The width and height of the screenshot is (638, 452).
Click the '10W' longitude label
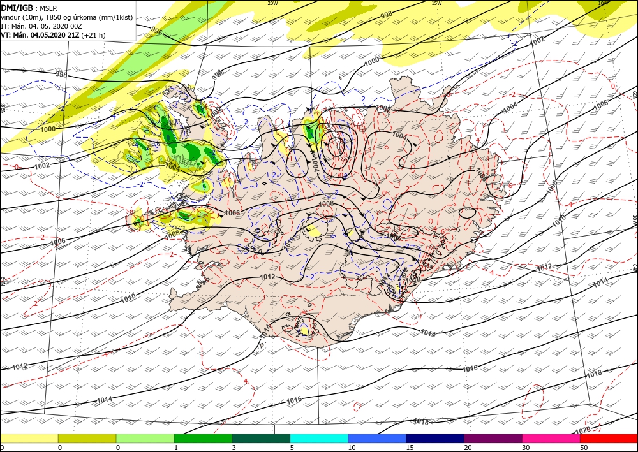pyautogui.click(x=603, y=3)
